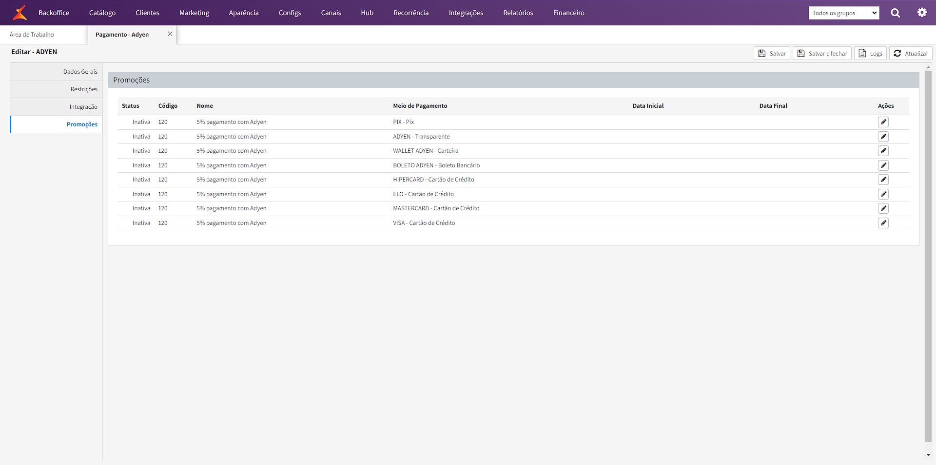Open the Configs menu
Viewport: 936px width, 465px height.
click(x=290, y=13)
